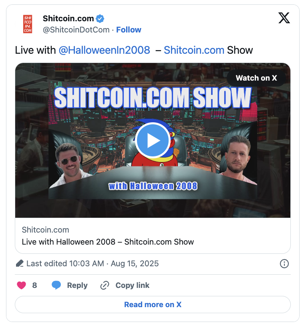Play the Shitcoin.com Show video
Screen dimensions: 306x328
tap(153, 140)
